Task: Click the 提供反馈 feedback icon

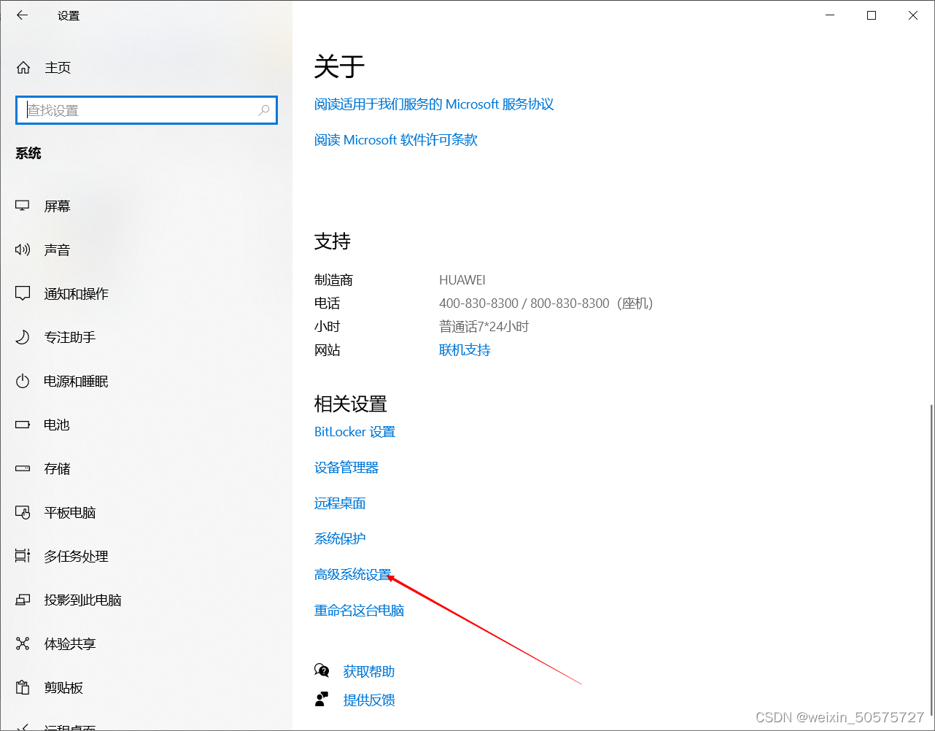Action: click(x=322, y=700)
